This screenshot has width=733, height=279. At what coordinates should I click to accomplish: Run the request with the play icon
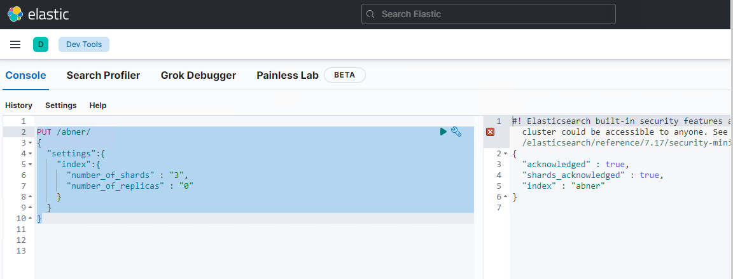443,132
